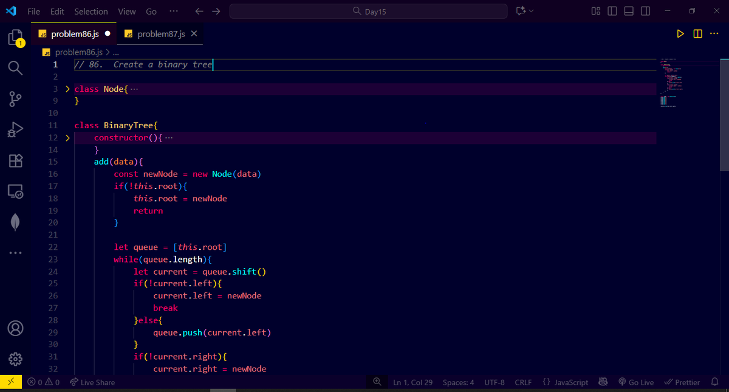Open the Accounts menu icon
Screen dimensions: 729x392
point(15,328)
